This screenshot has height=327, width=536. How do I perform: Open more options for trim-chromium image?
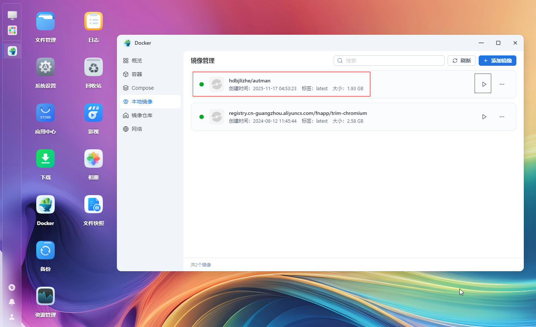coord(502,117)
